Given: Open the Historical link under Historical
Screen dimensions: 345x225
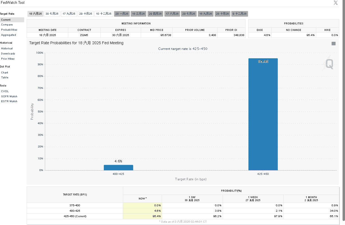Looking at the screenshot, I should pos(7,49).
